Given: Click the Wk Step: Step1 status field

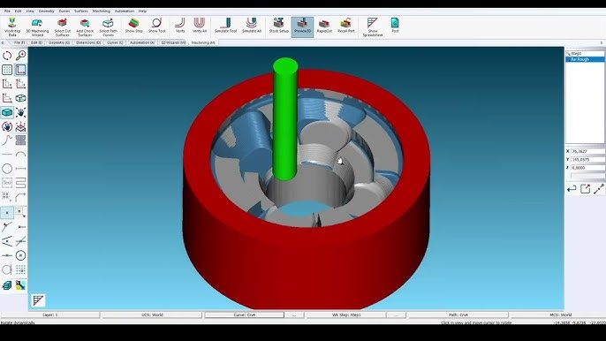Looking at the screenshot, I should click(x=346, y=315).
